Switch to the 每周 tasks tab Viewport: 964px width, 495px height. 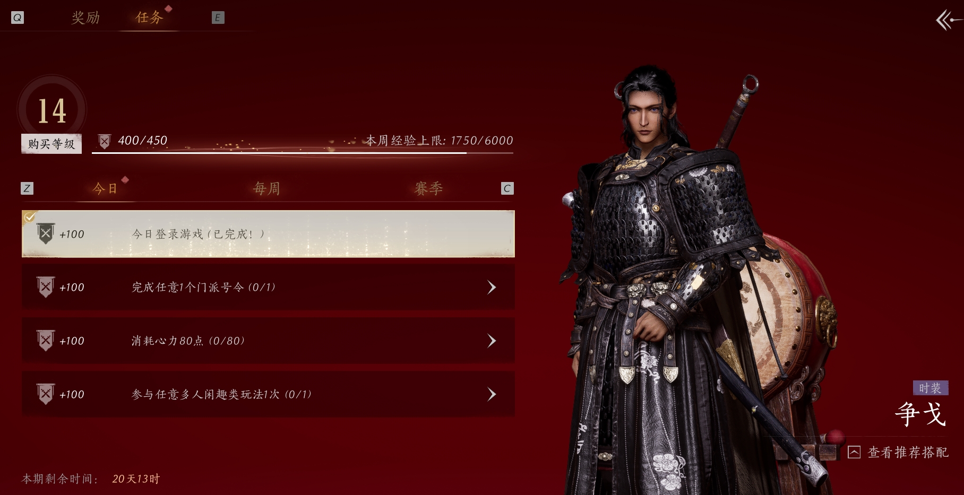(266, 188)
